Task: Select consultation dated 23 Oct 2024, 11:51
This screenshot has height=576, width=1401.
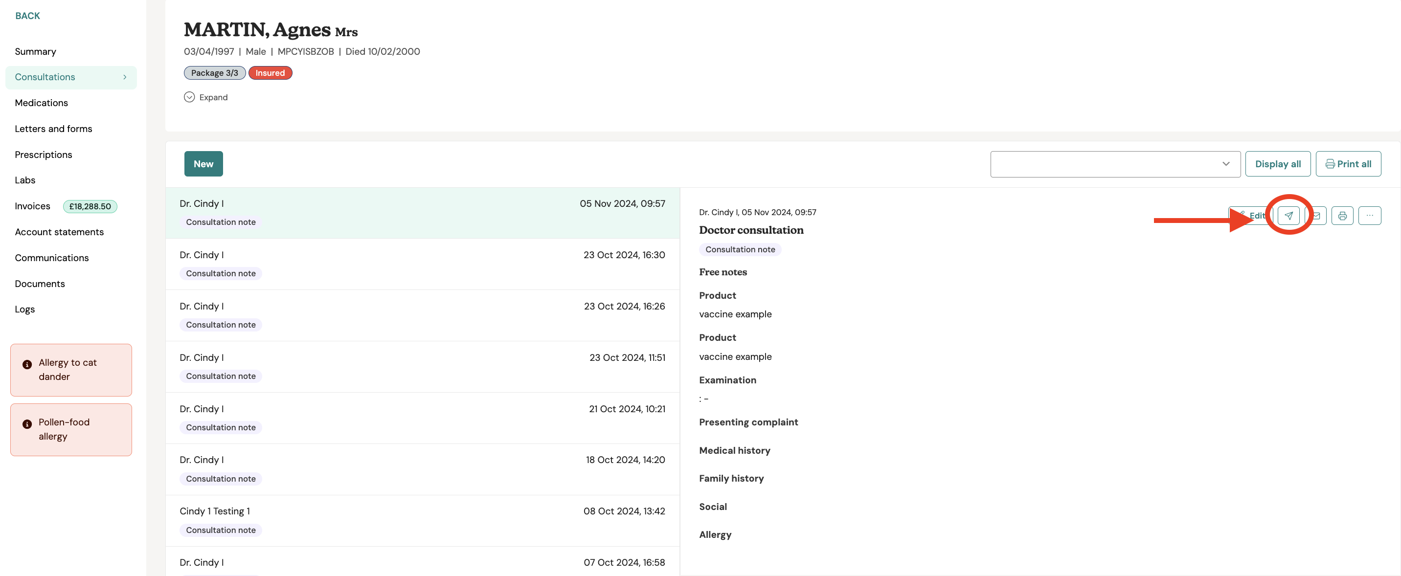Action: pos(423,367)
